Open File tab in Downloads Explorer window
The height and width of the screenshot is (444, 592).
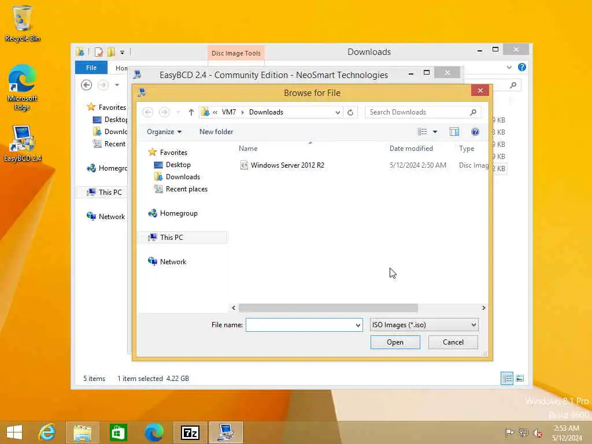[91, 68]
